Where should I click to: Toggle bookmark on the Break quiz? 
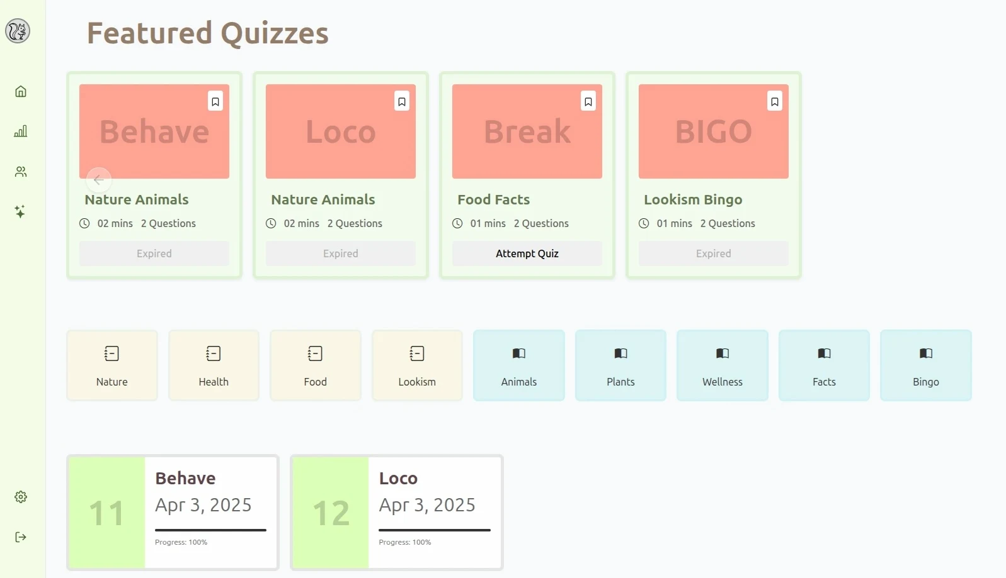tap(588, 101)
